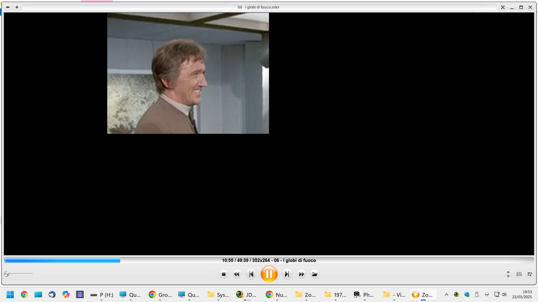Viewport: 538px width, 302px height.
Task: Switch to the 'JD...' taskbar app
Action: (247, 295)
